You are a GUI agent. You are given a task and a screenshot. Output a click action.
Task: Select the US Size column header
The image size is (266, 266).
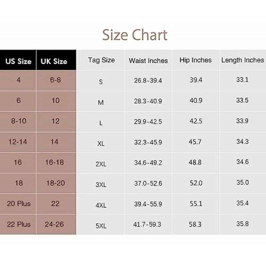click(x=18, y=60)
